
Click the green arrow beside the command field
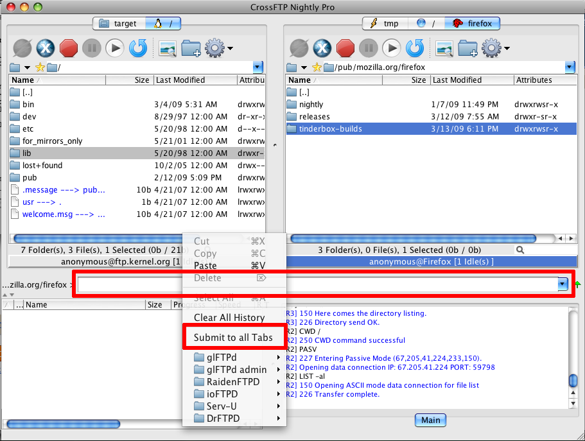click(x=578, y=284)
